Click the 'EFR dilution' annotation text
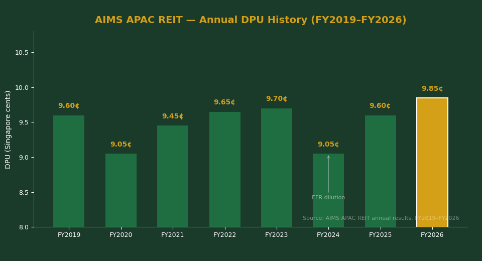Viewport: 482px width, 261px height. click(328, 198)
